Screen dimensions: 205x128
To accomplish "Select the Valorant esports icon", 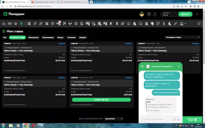I will pyautogui.click(x=70, y=24).
